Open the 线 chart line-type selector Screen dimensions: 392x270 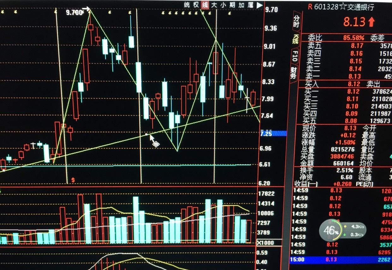pos(205,5)
